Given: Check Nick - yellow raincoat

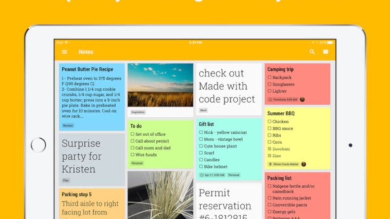Looking at the screenshot, I should (x=201, y=132).
